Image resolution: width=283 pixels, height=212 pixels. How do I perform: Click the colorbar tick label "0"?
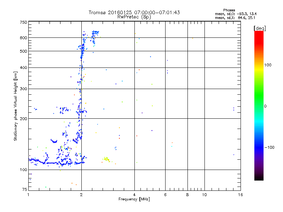tap(265, 106)
